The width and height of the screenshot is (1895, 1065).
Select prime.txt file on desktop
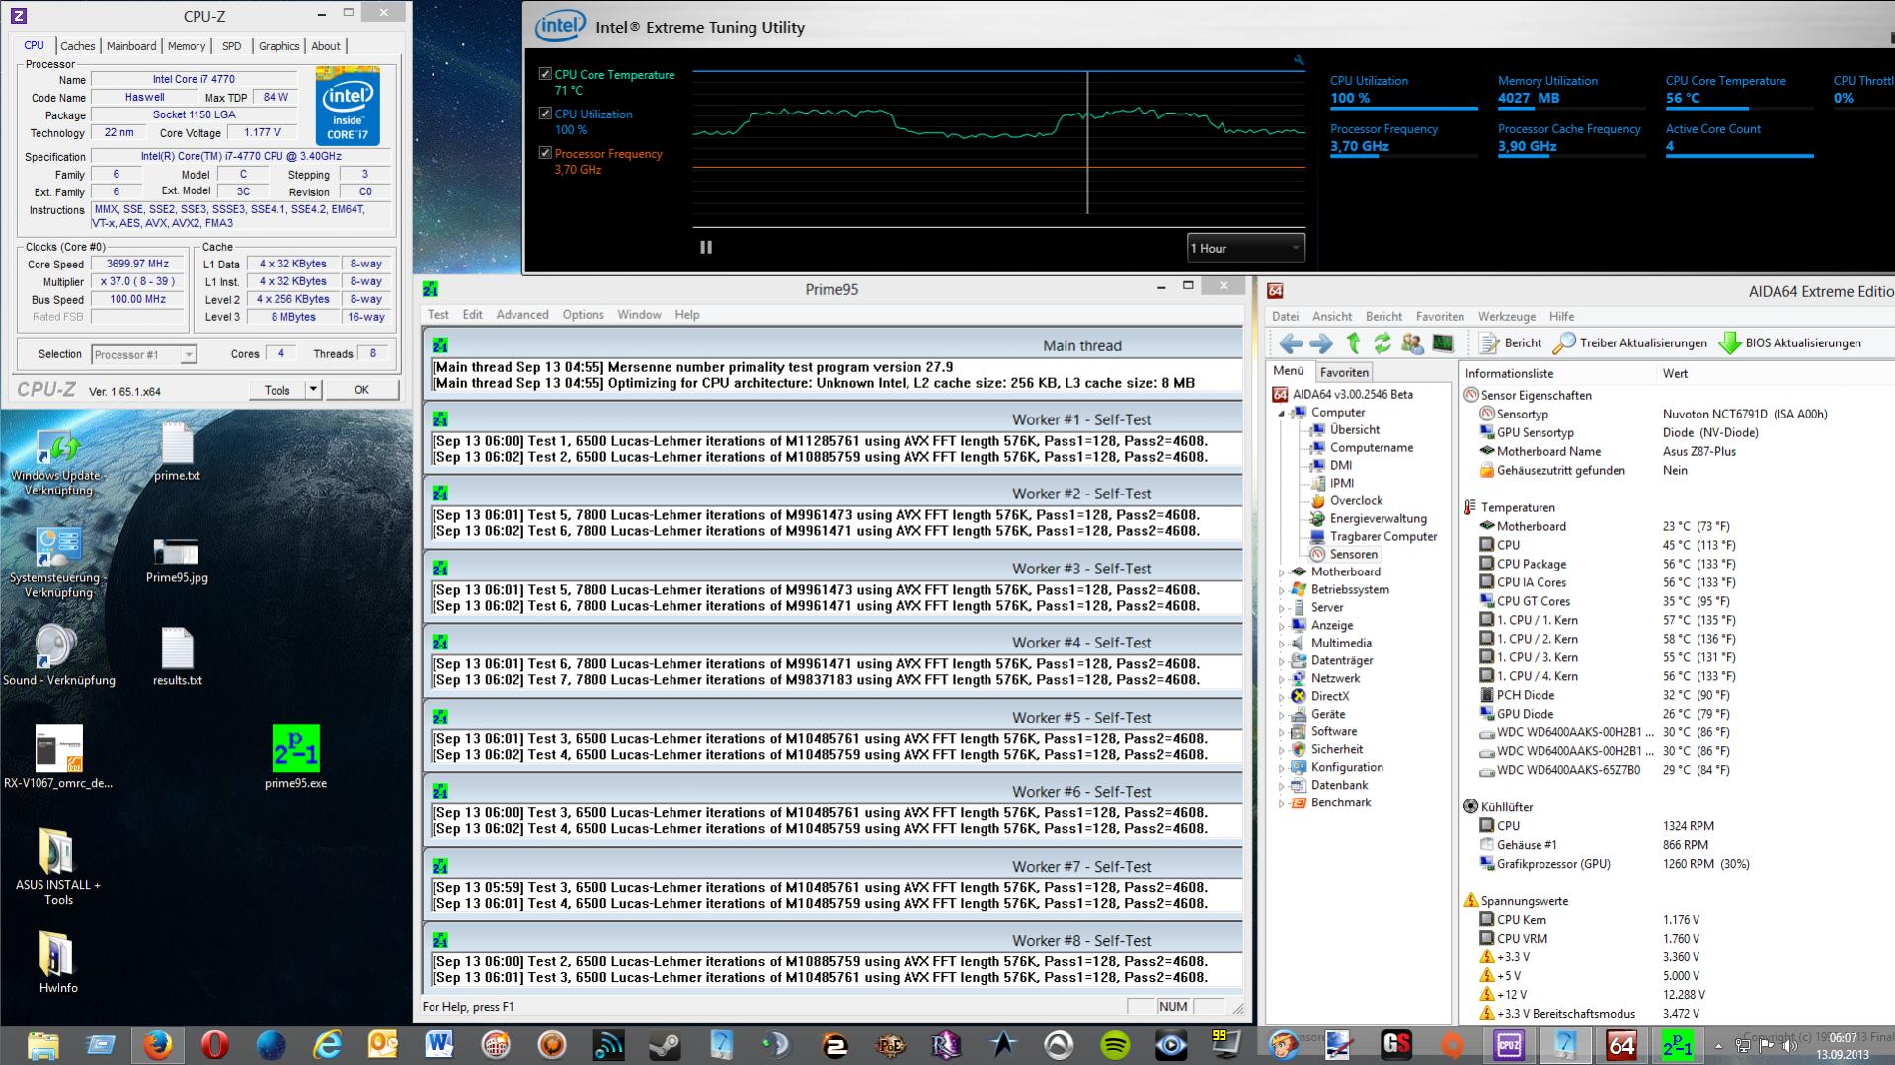[178, 452]
